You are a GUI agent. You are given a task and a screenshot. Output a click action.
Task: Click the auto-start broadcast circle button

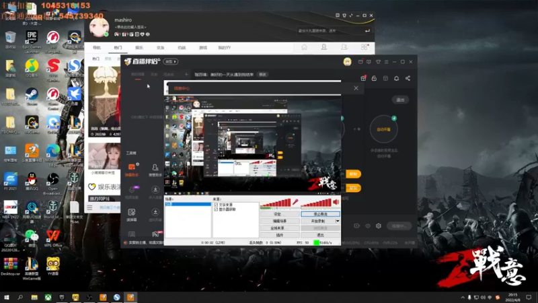pyautogui.click(x=383, y=129)
